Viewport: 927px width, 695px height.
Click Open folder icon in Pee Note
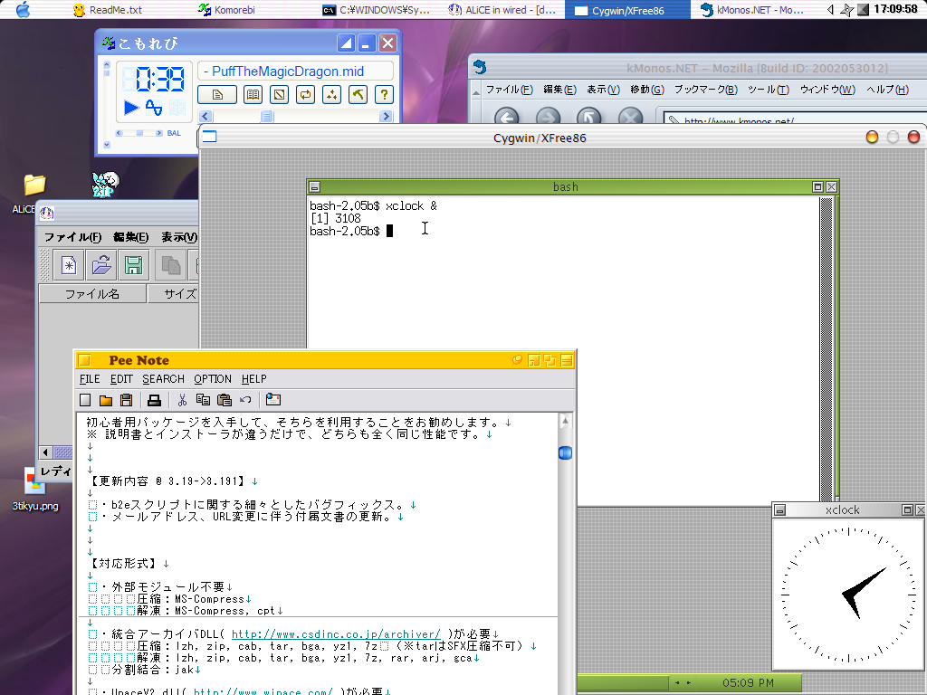106,400
